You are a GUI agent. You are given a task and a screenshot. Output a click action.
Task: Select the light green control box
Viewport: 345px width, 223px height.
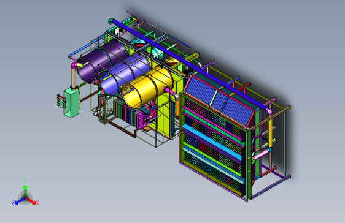[x=72, y=103]
